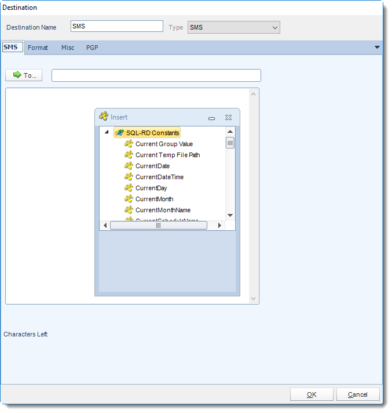The height and width of the screenshot is (413, 392).
Task: Click the Insert tree vertical scrollbar thumb
Action: (x=230, y=143)
